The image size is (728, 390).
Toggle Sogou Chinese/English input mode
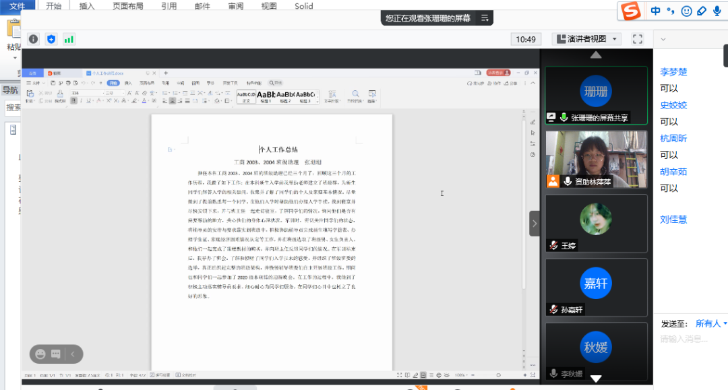(655, 11)
